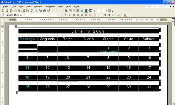Toggle show paragraph marks (¶)
Screen dimensions: 175x105
click(94, 11)
